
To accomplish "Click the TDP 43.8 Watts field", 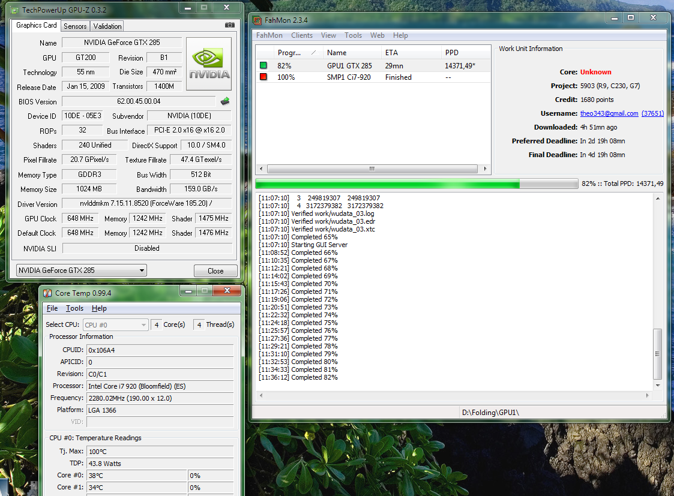I will (x=160, y=464).
